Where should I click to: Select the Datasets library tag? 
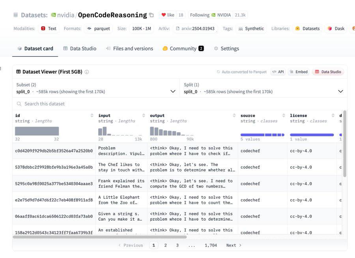tap(307, 28)
